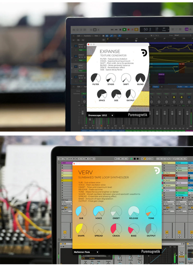Viewport: 193px width, 267px height.
Task: Launch the Break clip in Backup track
Action: click(177, 171)
